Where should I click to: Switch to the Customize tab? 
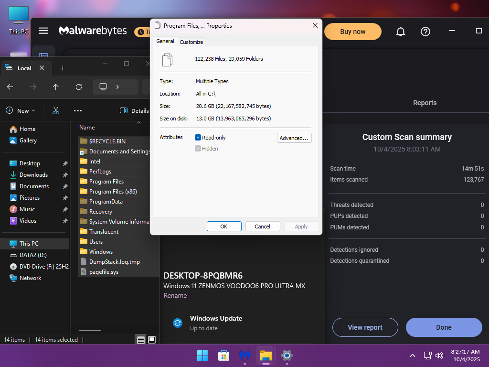tap(191, 42)
